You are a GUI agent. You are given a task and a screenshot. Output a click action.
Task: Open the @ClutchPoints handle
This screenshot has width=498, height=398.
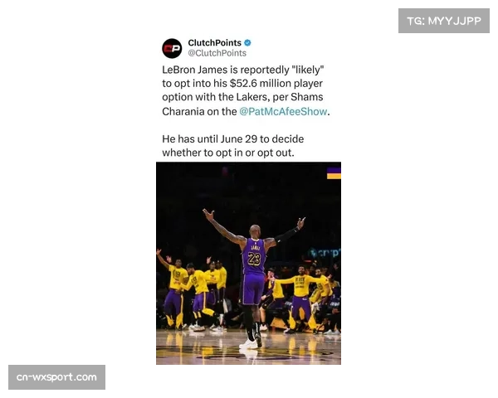[x=217, y=53]
